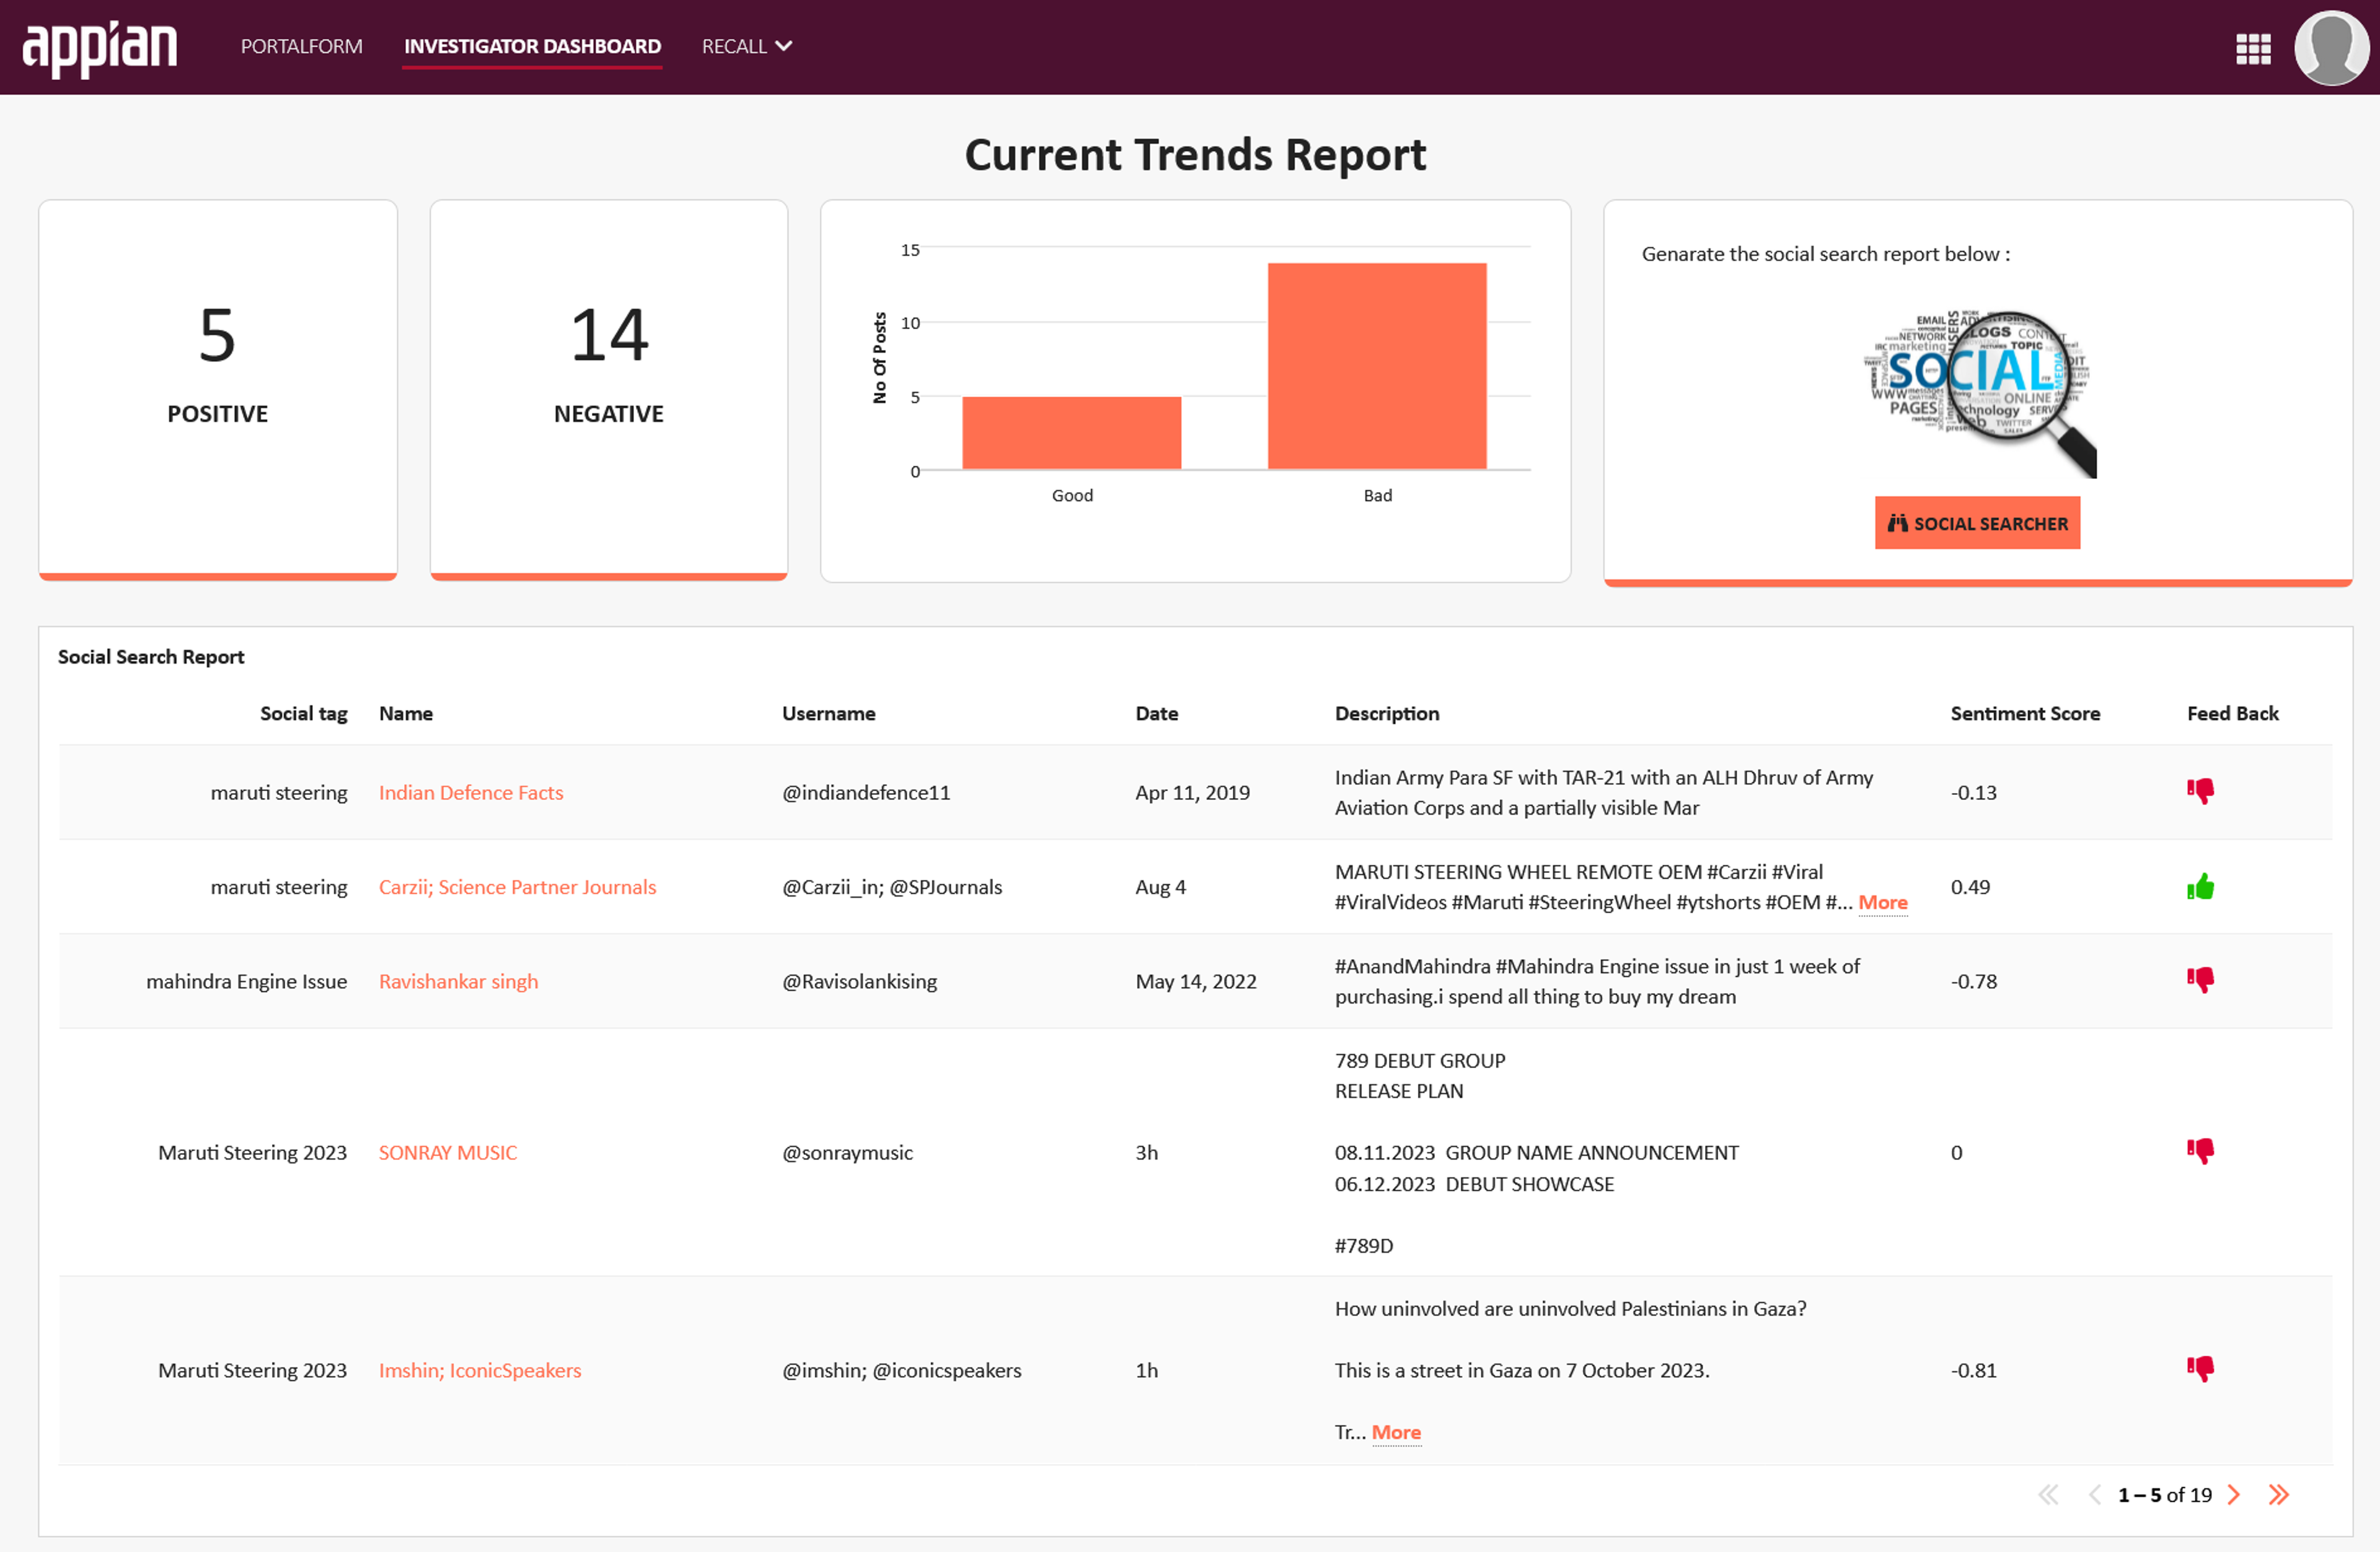Viewport: 2380px width, 1552px height.
Task: Jump to last page of results
Action: point(2279,1494)
